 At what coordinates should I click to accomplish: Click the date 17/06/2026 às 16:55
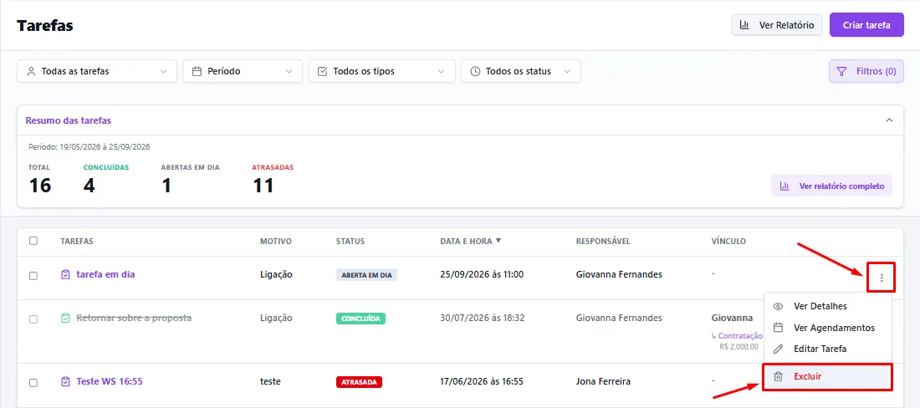coord(482,381)
